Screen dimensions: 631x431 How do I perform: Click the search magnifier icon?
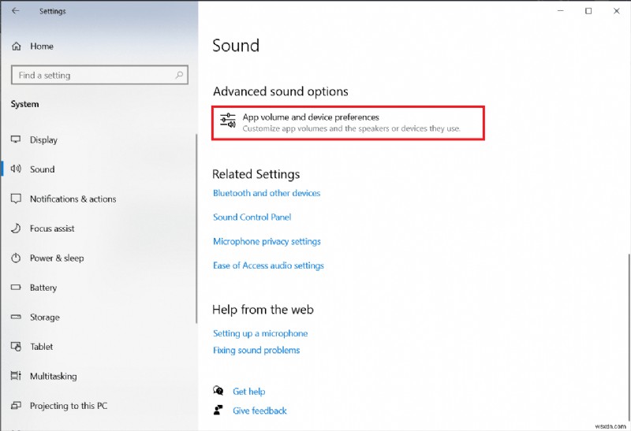181,76
